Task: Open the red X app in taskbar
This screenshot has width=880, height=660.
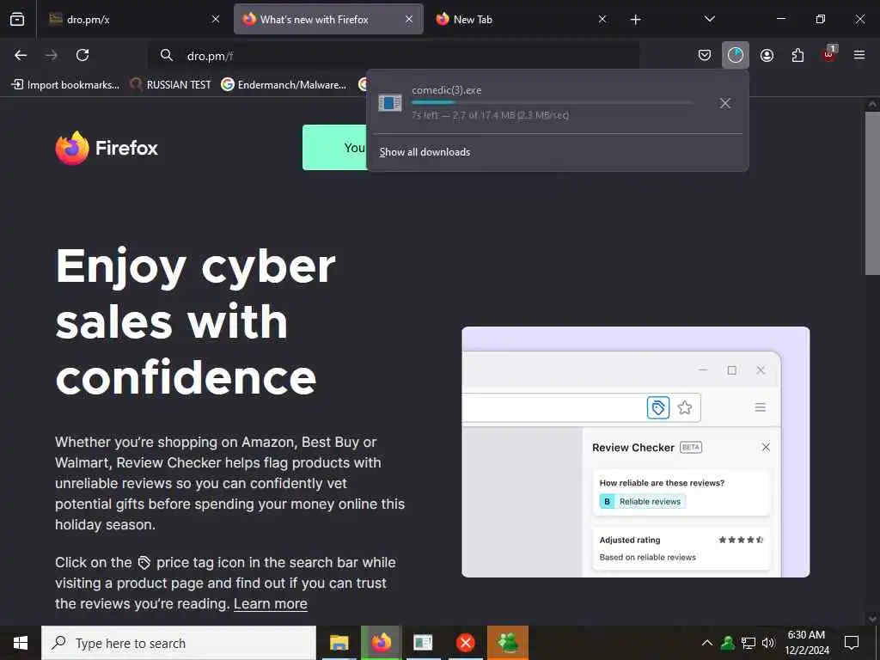Action: 465,643
